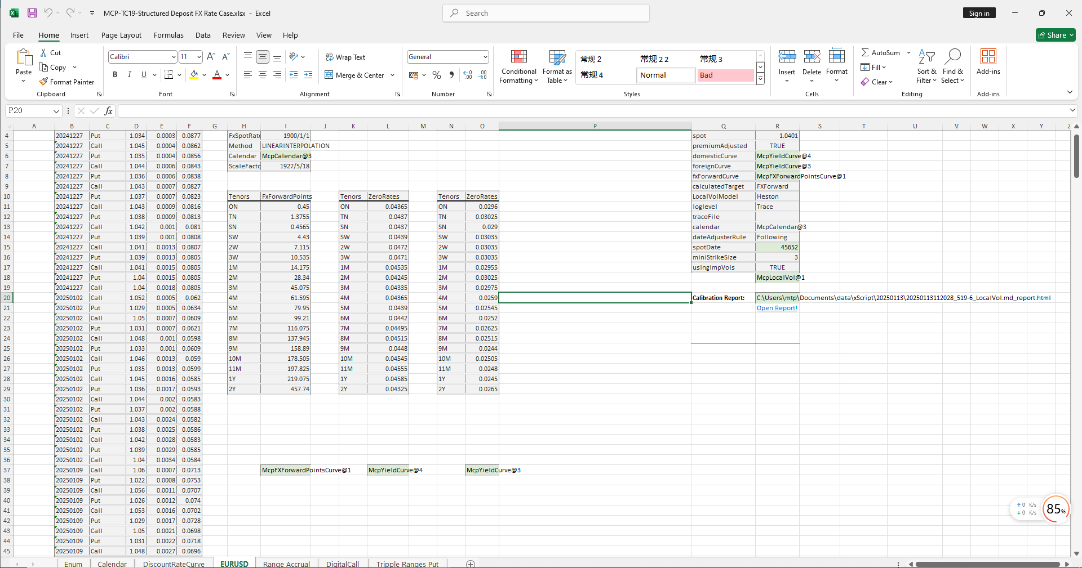Toggle Underline formatting
Image resolution: width=1082 pixels, height=568 pixels.
tap(144, 74)
